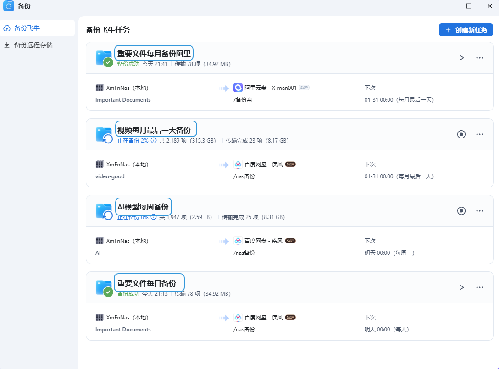Viewport: 499px width, 369px height.
Task: Click the syncing folder icon of 视频每月最后一天备份
Action: [x=104, y=135]
